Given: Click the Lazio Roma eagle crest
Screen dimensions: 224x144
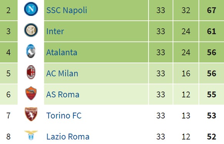Looking at the screenshot, I should point(31,135).
